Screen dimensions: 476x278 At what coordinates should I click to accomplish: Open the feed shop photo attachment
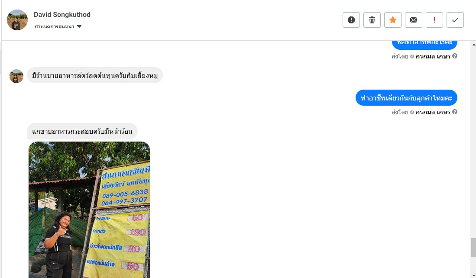point(89,210)
